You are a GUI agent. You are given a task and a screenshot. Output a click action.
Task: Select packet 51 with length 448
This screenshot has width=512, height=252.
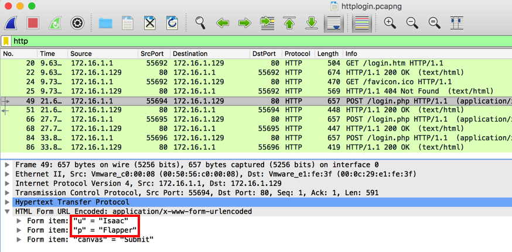[256, 110]
